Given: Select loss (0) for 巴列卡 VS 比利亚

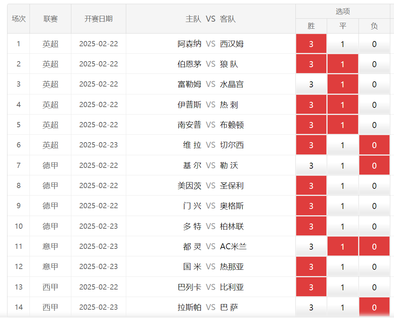Looking at the screenshot, I should (375, 287).
